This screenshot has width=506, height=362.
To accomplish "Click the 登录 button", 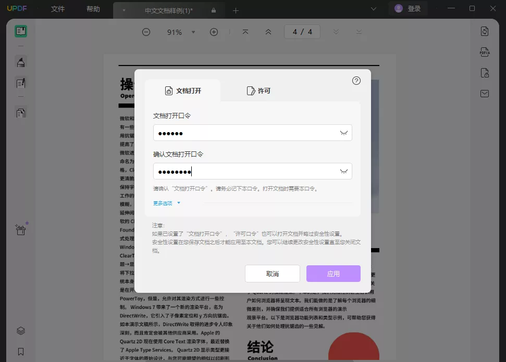I will click(x=408, y=8).
